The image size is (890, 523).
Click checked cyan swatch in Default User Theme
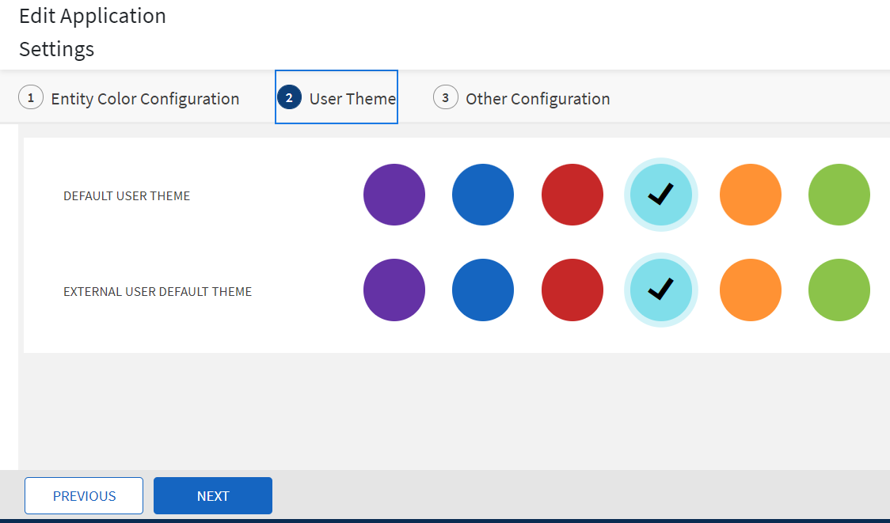[x=661, y=195]
